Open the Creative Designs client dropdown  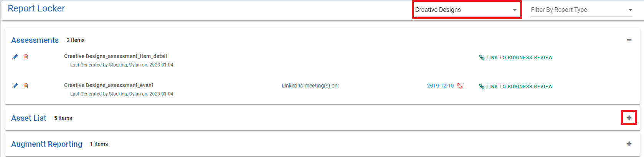466,10
